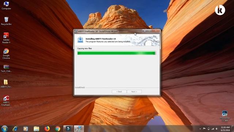This screenshot has height=132, width=234.
Task: Select the ABBYY_Fin folder on desktop
Action: 6,84
